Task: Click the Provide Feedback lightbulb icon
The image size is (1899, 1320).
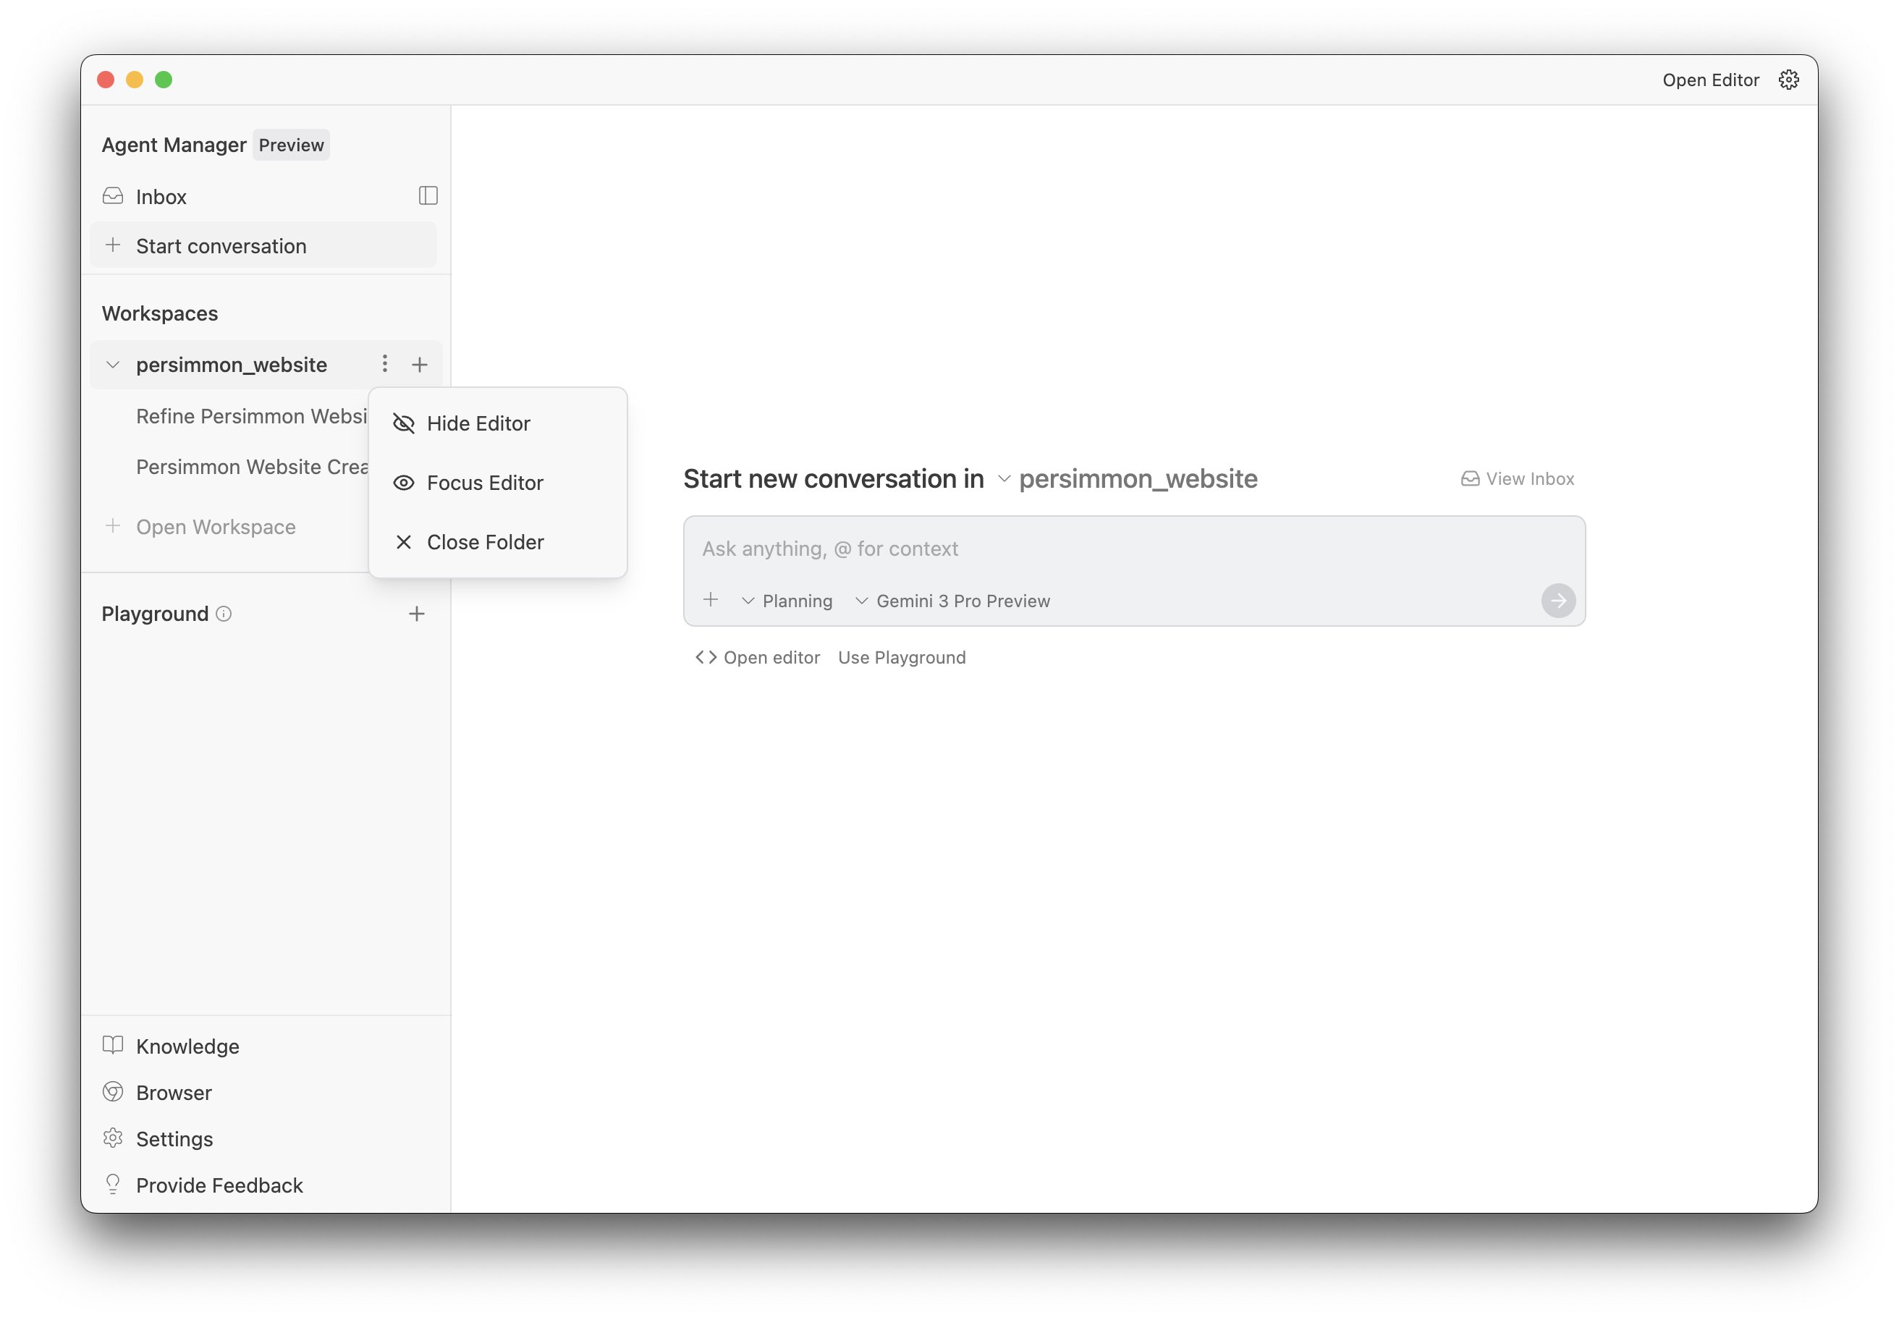Action: (x=114, y=1185)
